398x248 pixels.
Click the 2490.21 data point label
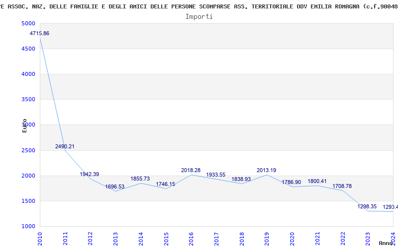[65, 146]
